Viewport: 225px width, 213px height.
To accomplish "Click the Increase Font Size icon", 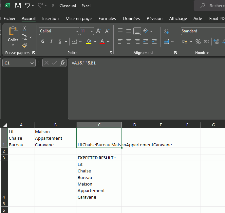I will point(99,31).
